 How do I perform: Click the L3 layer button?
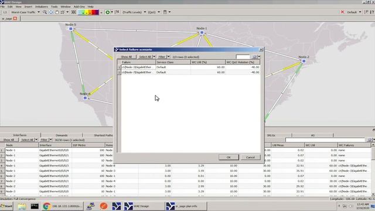[x=5, y=12]
